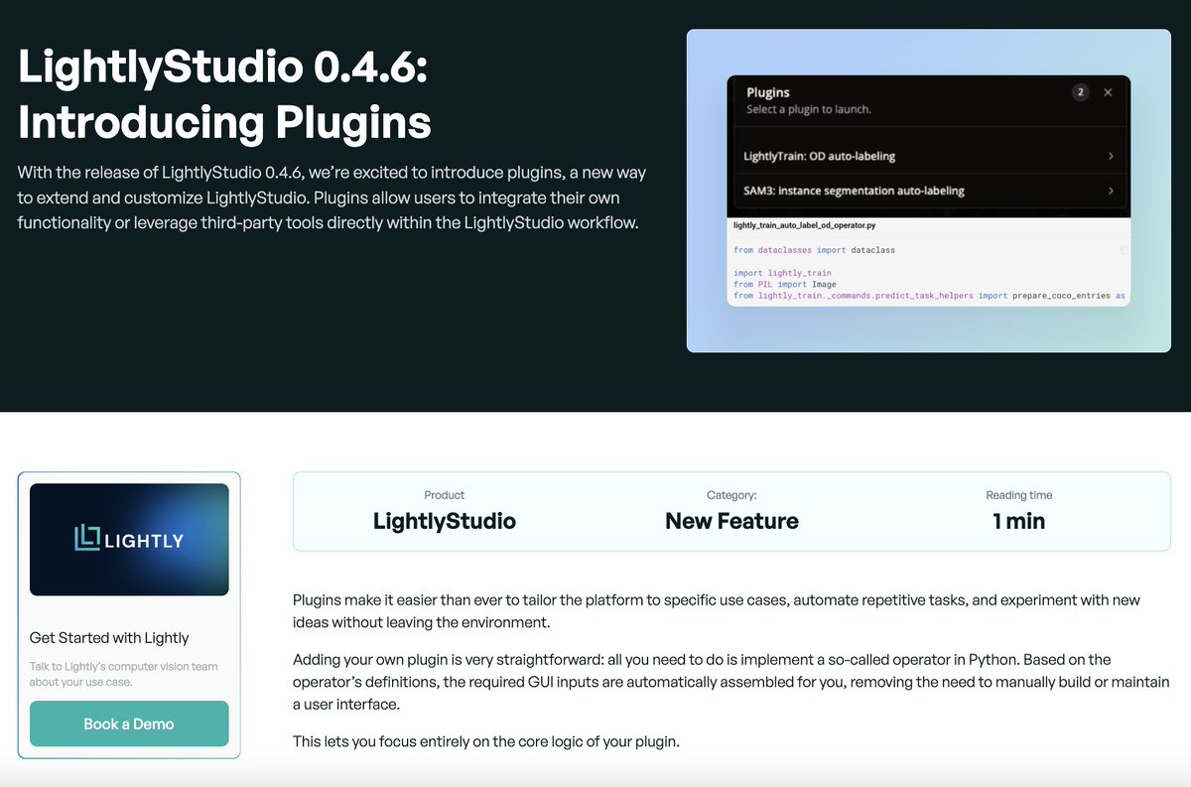1191x787 pixels.
Task: Expand the LightlyTrain: OD auto-labeling chevron
Action: (x=1111, y=156)
